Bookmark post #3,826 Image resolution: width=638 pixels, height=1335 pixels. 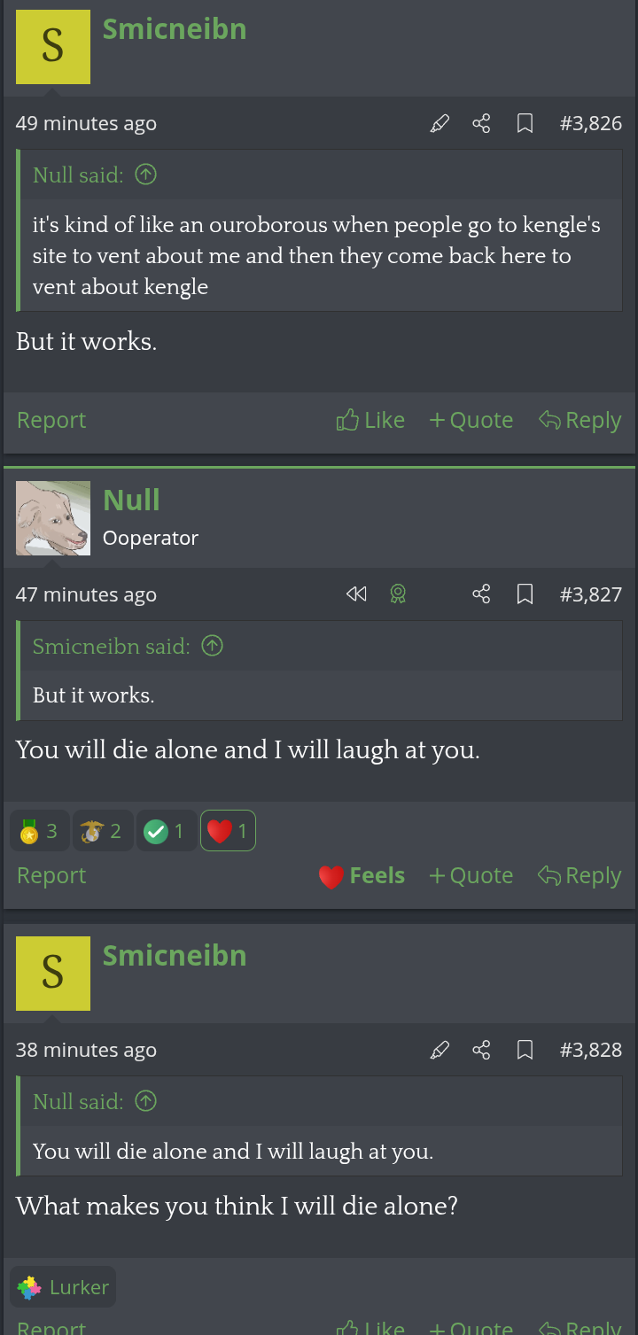(525, 123)
